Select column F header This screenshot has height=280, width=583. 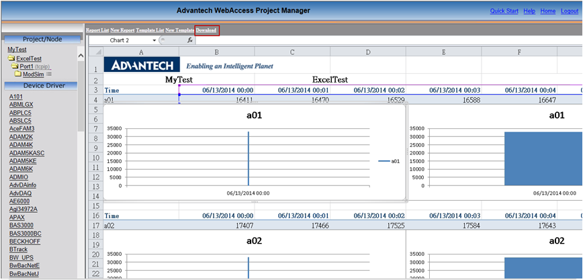519,52
